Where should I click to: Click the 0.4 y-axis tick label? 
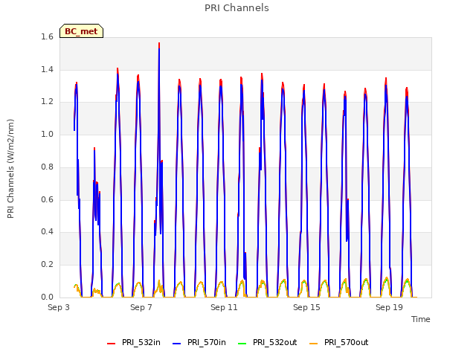47,231
